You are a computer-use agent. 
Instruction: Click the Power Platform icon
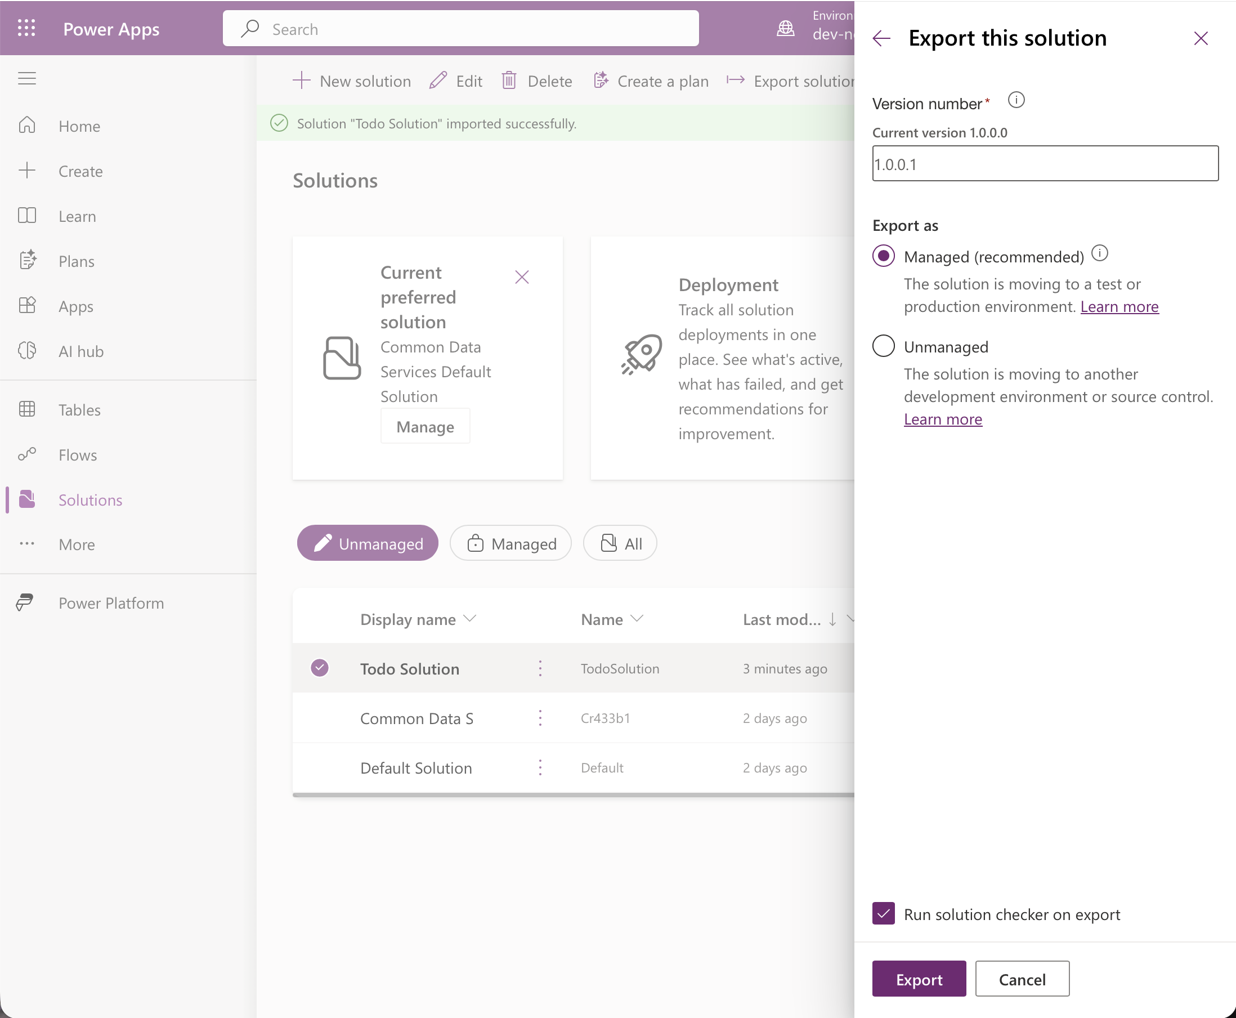click(25, 602)
